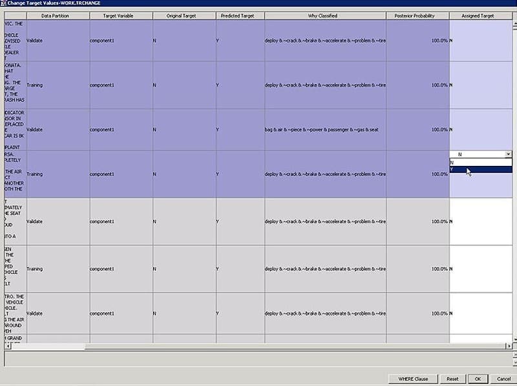Select "Y" from the open Assigned Target list
The height and width of the screenshot is (386, 517).
click(478, 170)
